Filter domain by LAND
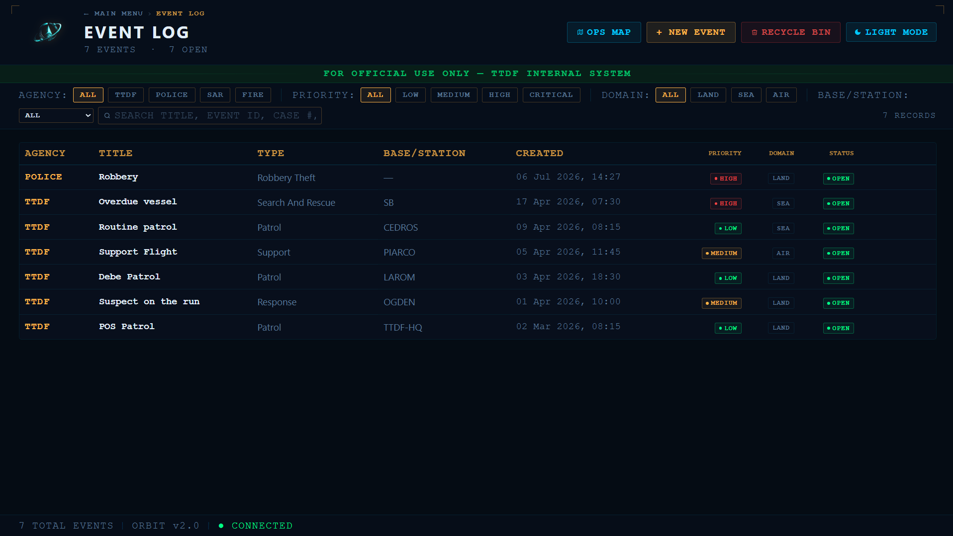The image size is (953, 536). pos(708,95)
